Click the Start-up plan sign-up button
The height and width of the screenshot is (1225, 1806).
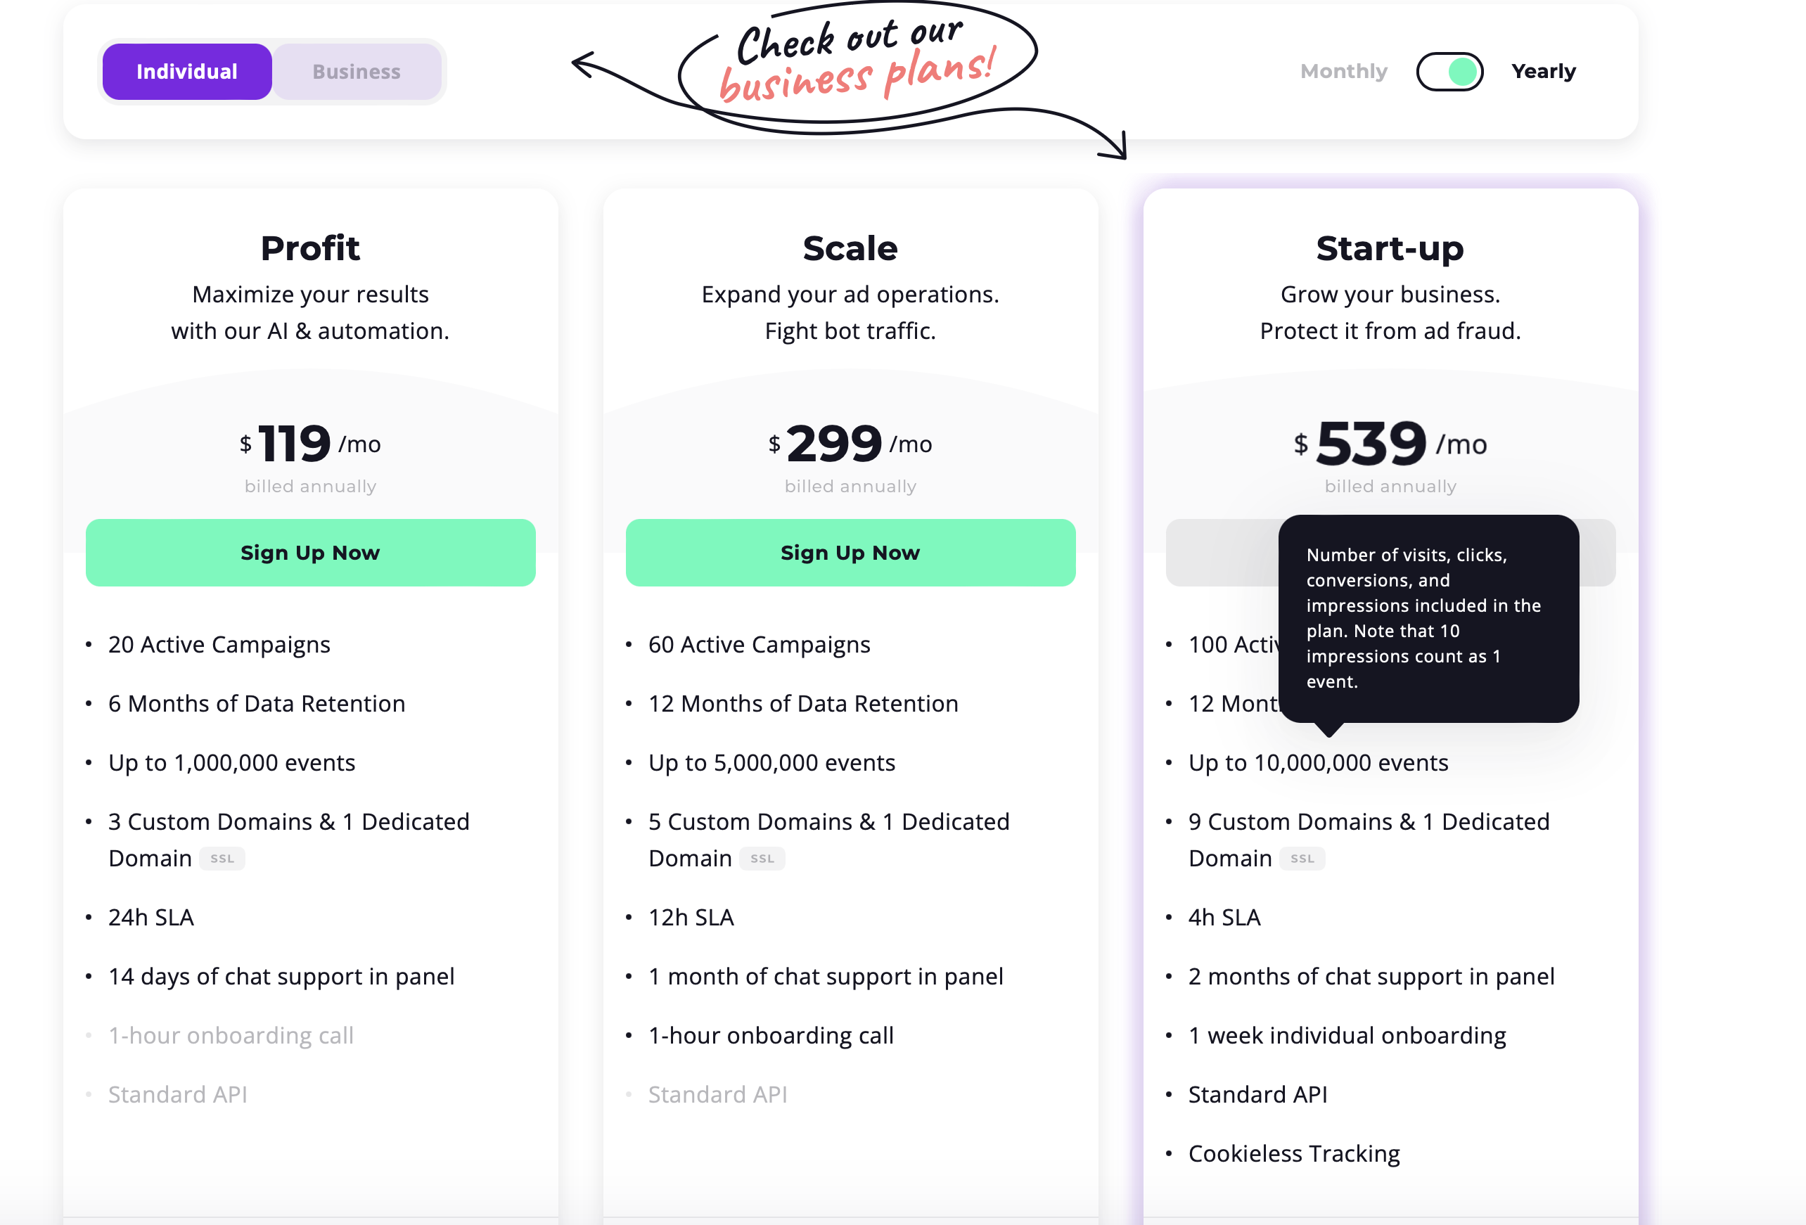(1222, 553)
